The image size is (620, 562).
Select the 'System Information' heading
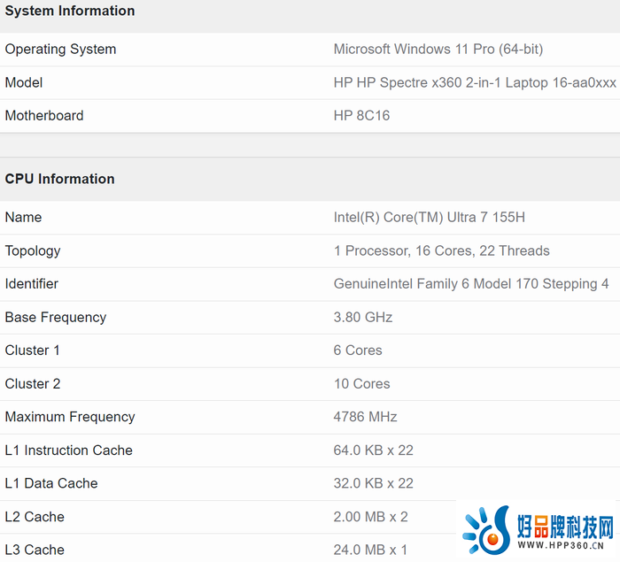pyautogui.click(x=70, y=11)
